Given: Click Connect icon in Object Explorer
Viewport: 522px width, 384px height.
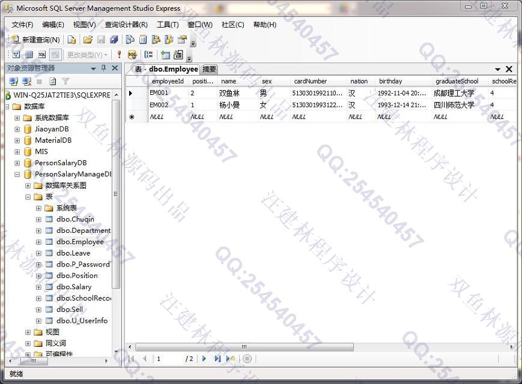Looking at the screenshot, I should click(14, 82).
